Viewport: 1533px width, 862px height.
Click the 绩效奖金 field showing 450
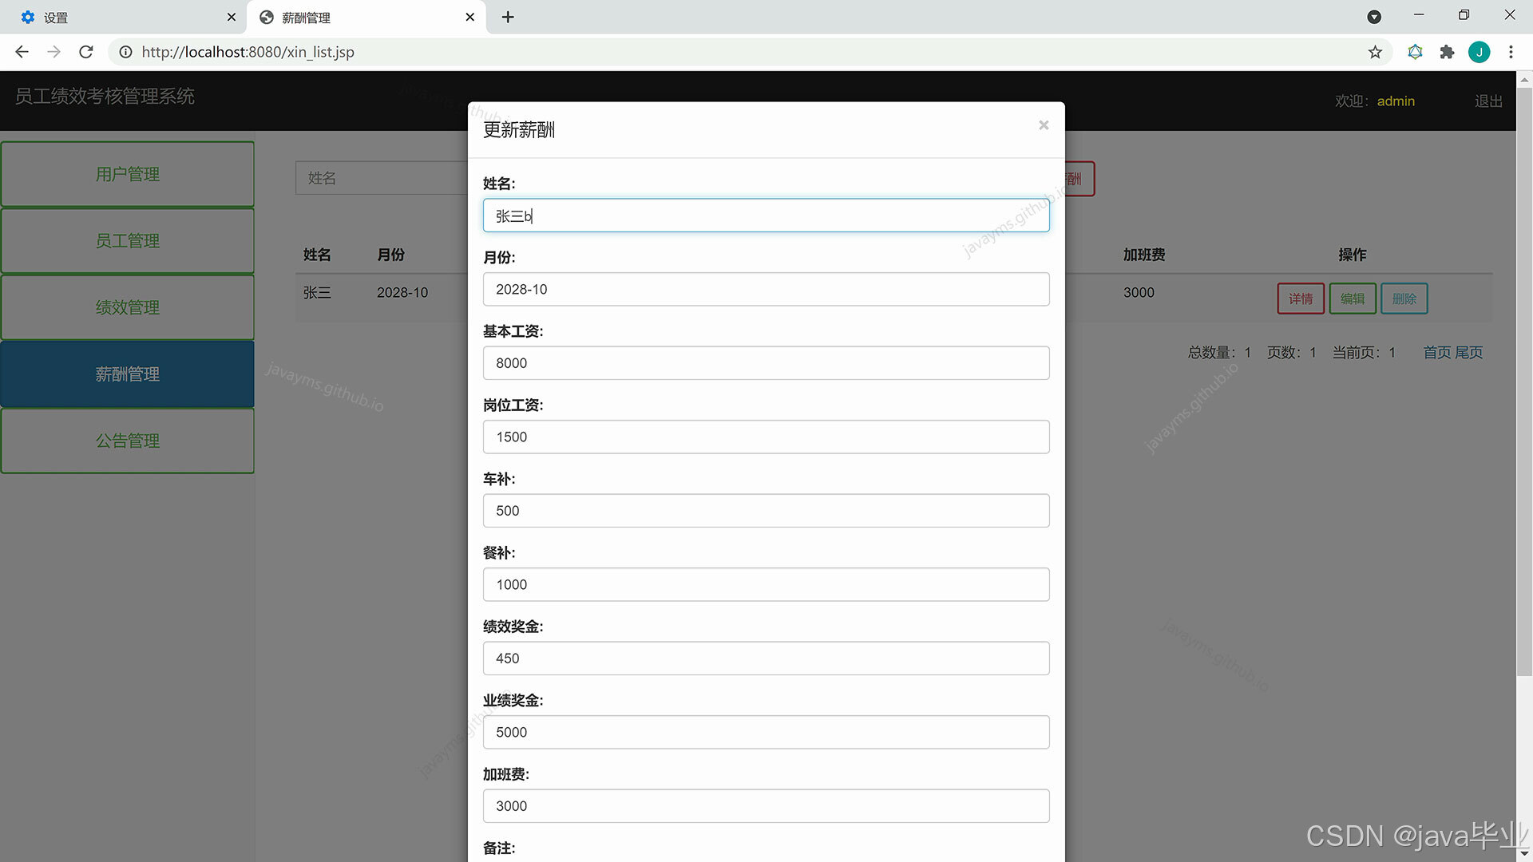click(x=766, y=658)
